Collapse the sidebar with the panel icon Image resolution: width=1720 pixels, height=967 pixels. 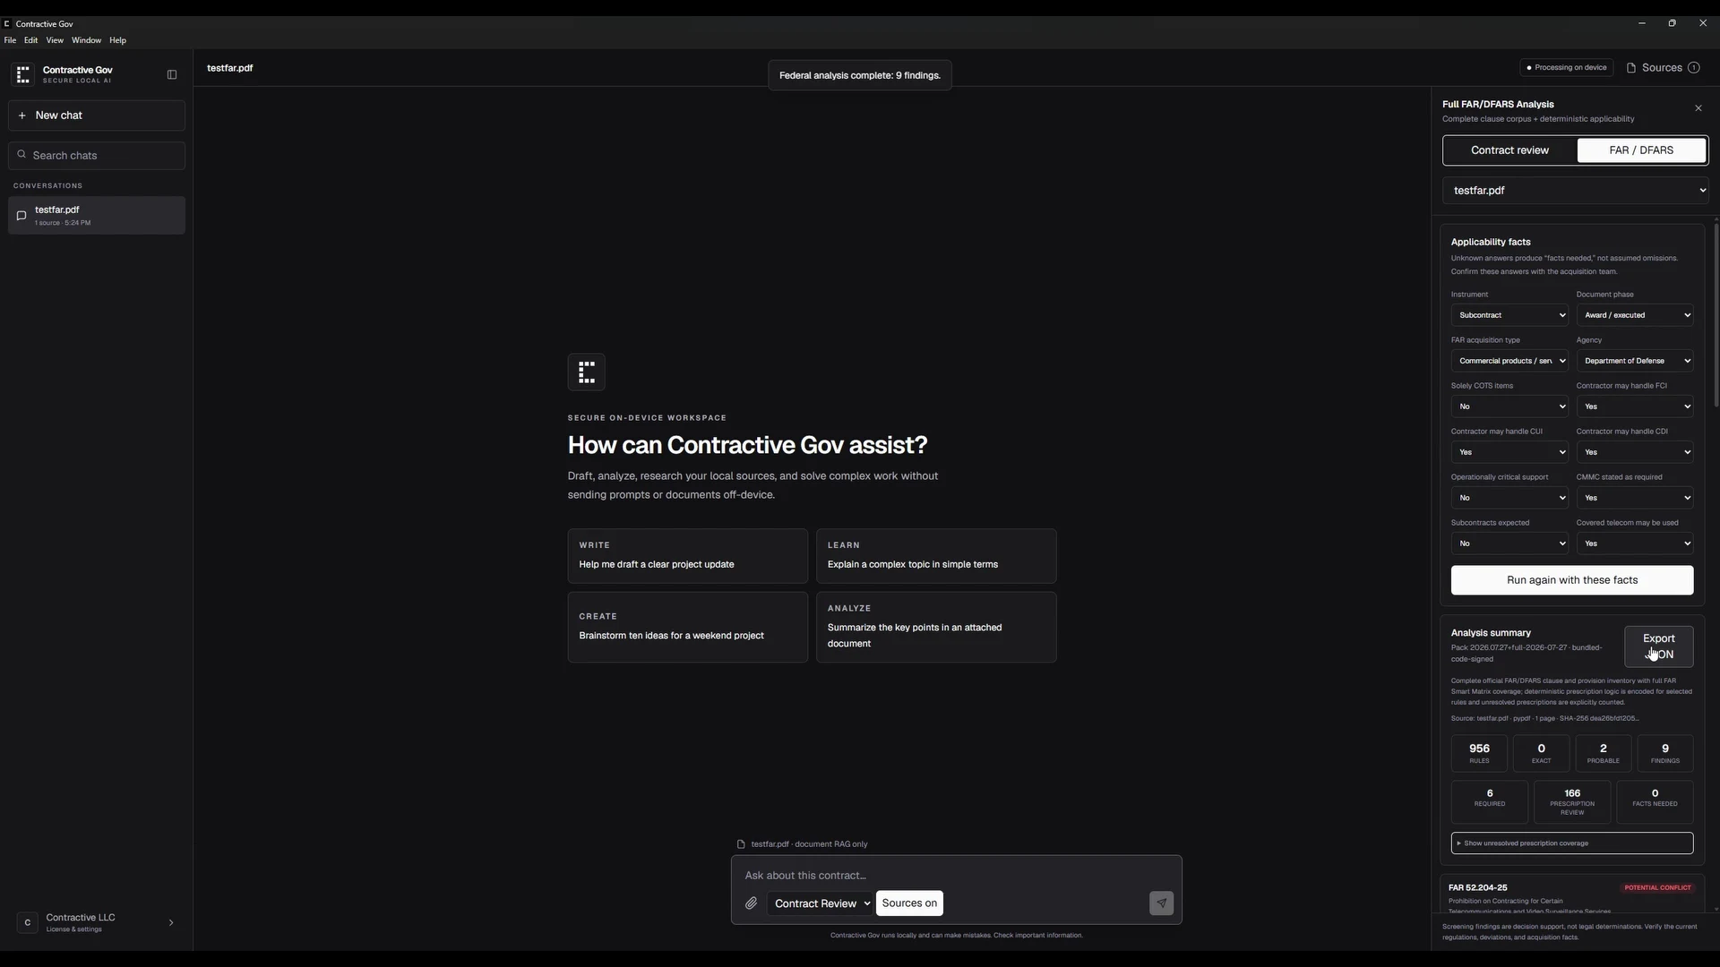(172, 74)
